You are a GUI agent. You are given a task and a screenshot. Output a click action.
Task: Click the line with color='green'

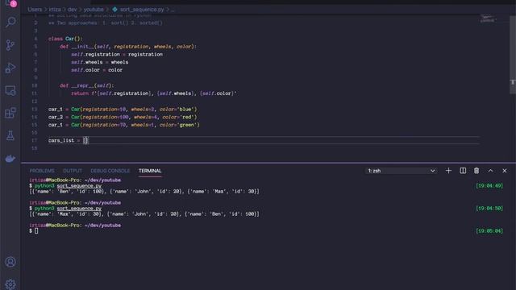pos(123,125)
